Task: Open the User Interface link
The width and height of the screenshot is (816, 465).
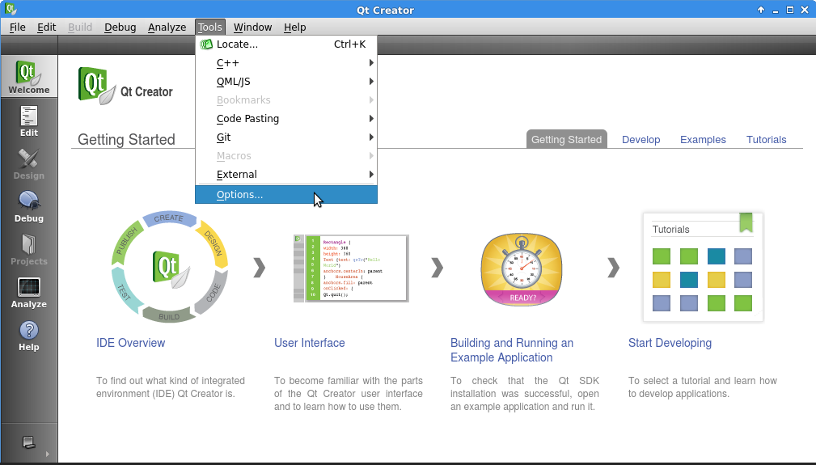Action: pyautogui.click(x=309, y=343)
